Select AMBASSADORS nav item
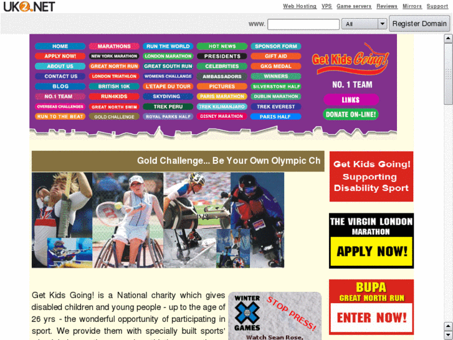Screen dimensions: 453x340 (x=222, y=76)
